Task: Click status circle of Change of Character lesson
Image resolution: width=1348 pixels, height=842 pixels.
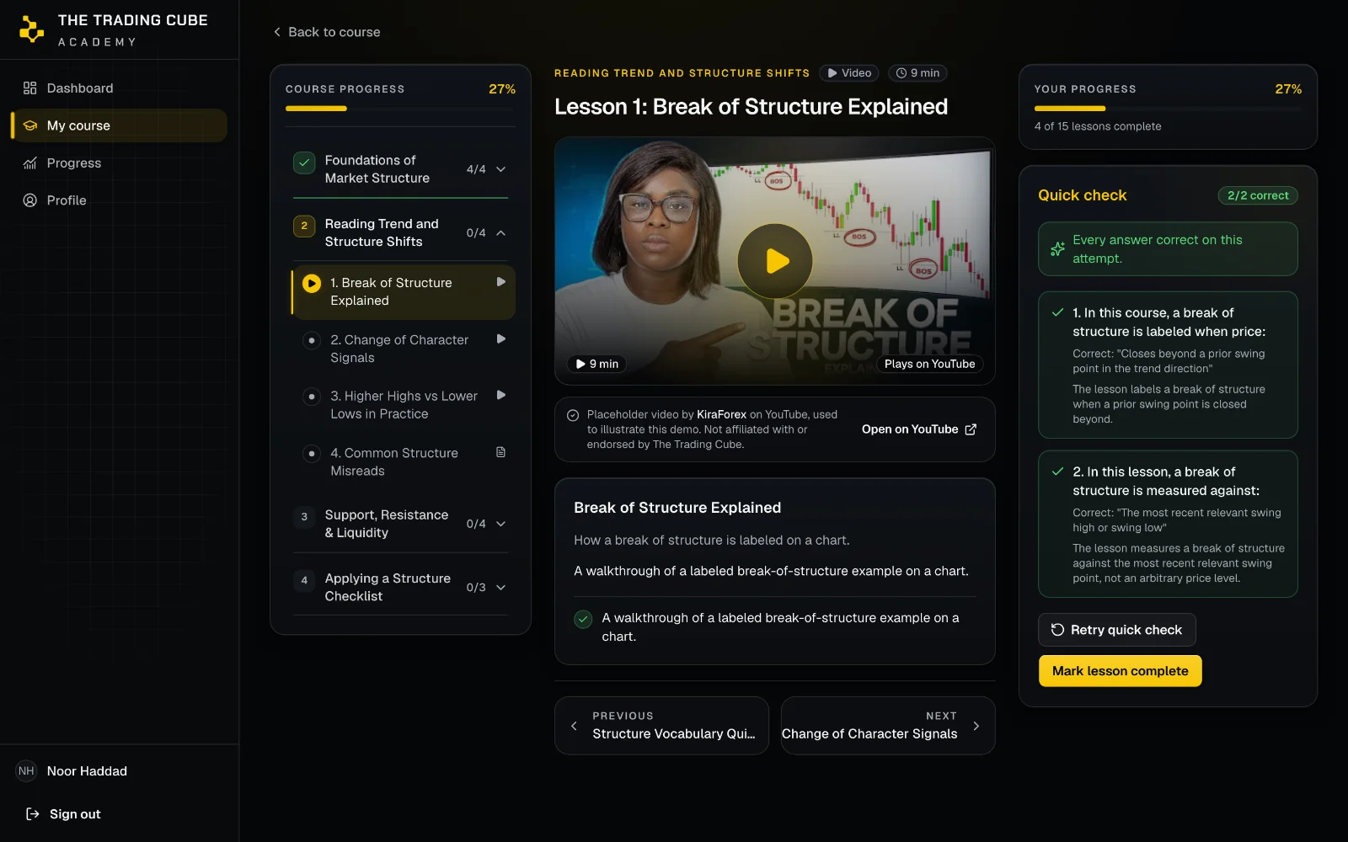Action: (x=312, y=340)
